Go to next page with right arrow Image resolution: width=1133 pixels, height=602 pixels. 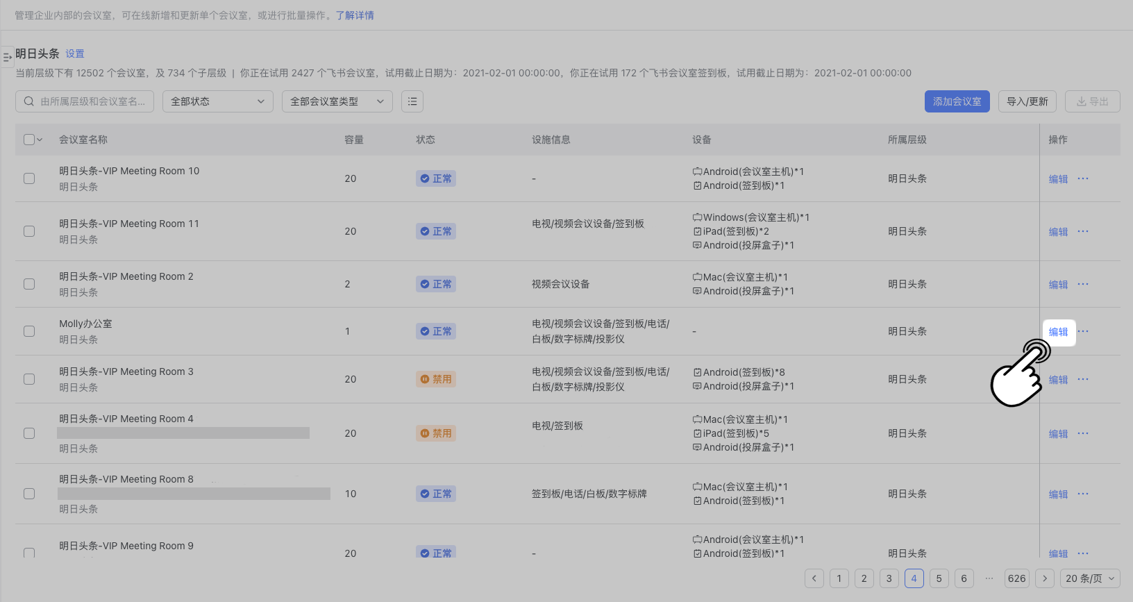click(x=1045, y=578)
